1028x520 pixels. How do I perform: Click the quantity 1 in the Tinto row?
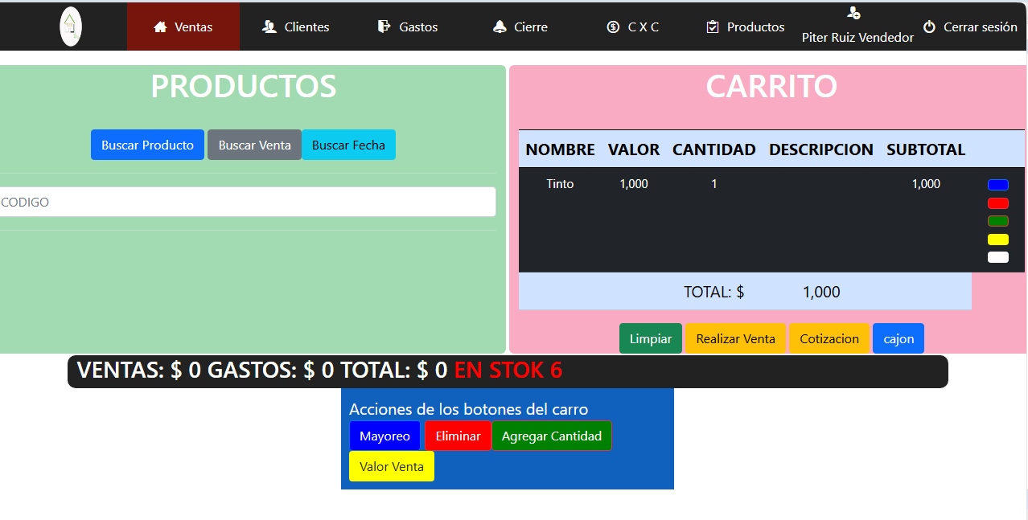pyautogui.click(x=714, y=184)
